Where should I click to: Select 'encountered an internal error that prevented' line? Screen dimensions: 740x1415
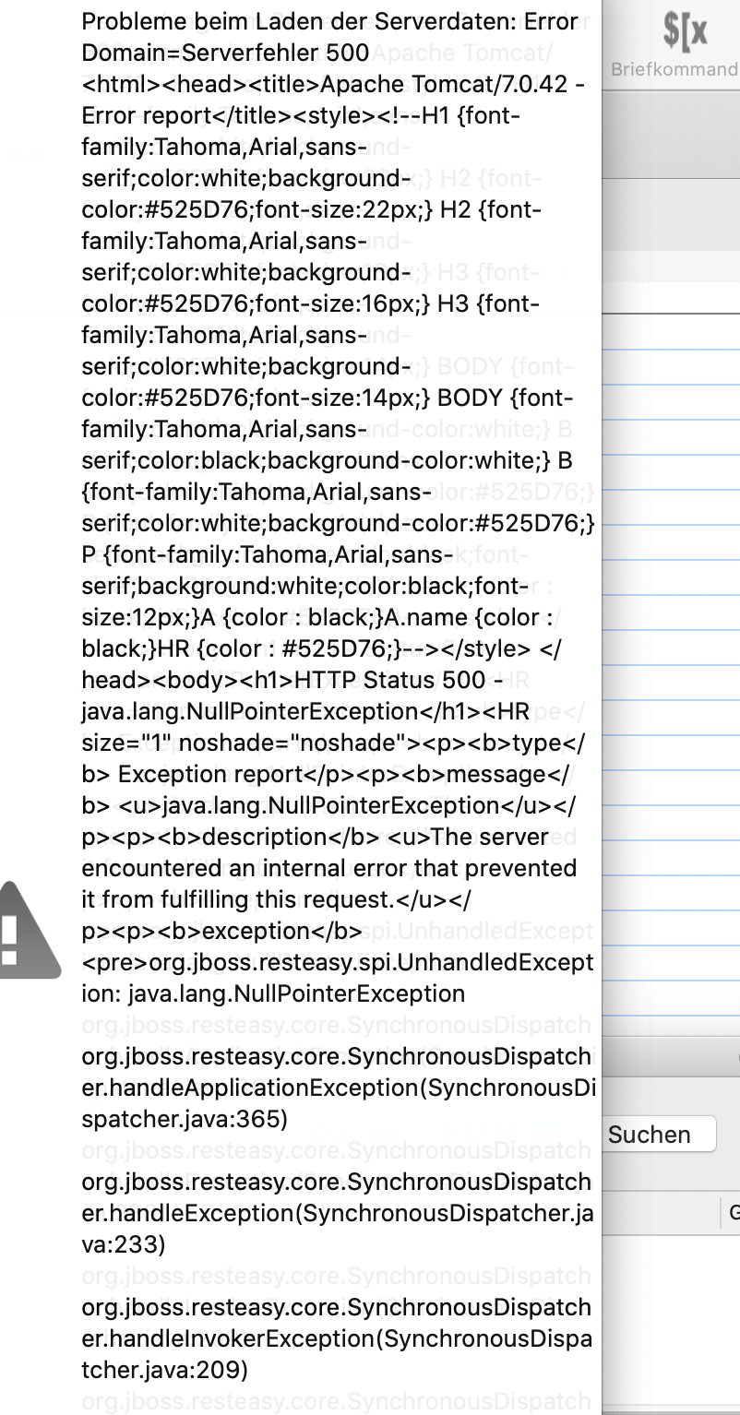pos(329,868)
